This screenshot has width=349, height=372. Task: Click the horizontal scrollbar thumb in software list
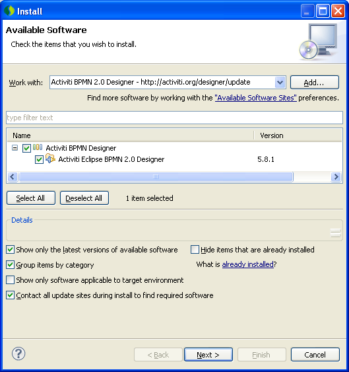coord(156,176)
